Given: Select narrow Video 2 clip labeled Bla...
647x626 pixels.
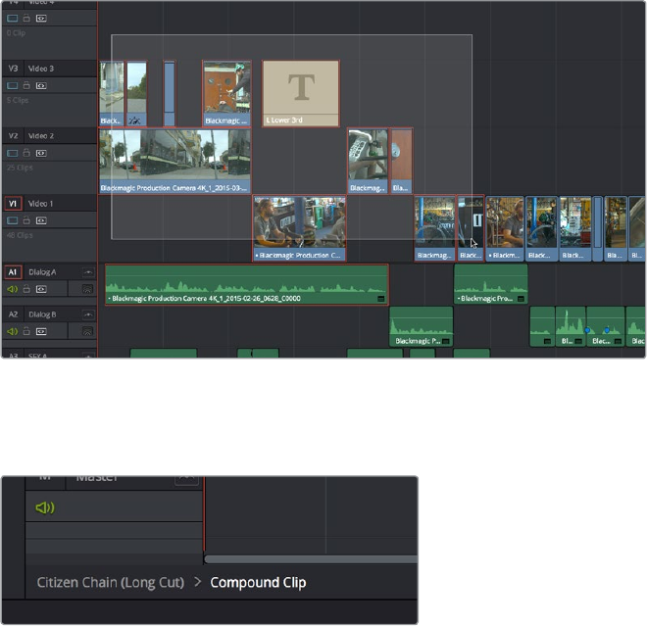Looking at the screenshot, I should click(x=402, y=161).
